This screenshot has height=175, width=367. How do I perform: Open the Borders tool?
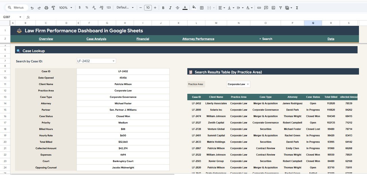click(x=202, y=7)
